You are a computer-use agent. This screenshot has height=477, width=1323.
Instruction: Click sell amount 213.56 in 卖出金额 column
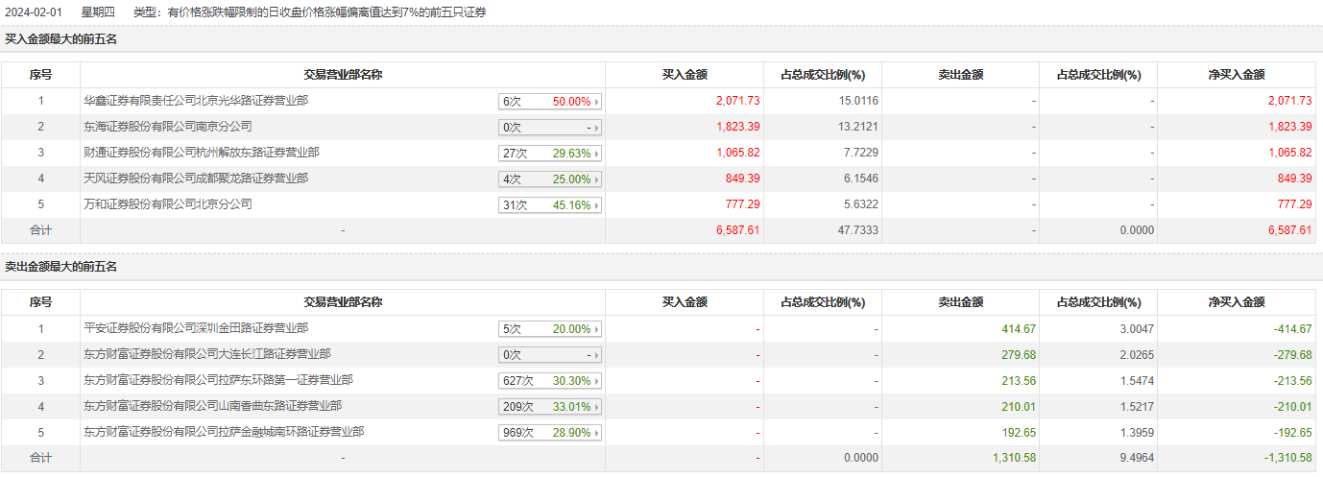click(x=1019, y=380)
